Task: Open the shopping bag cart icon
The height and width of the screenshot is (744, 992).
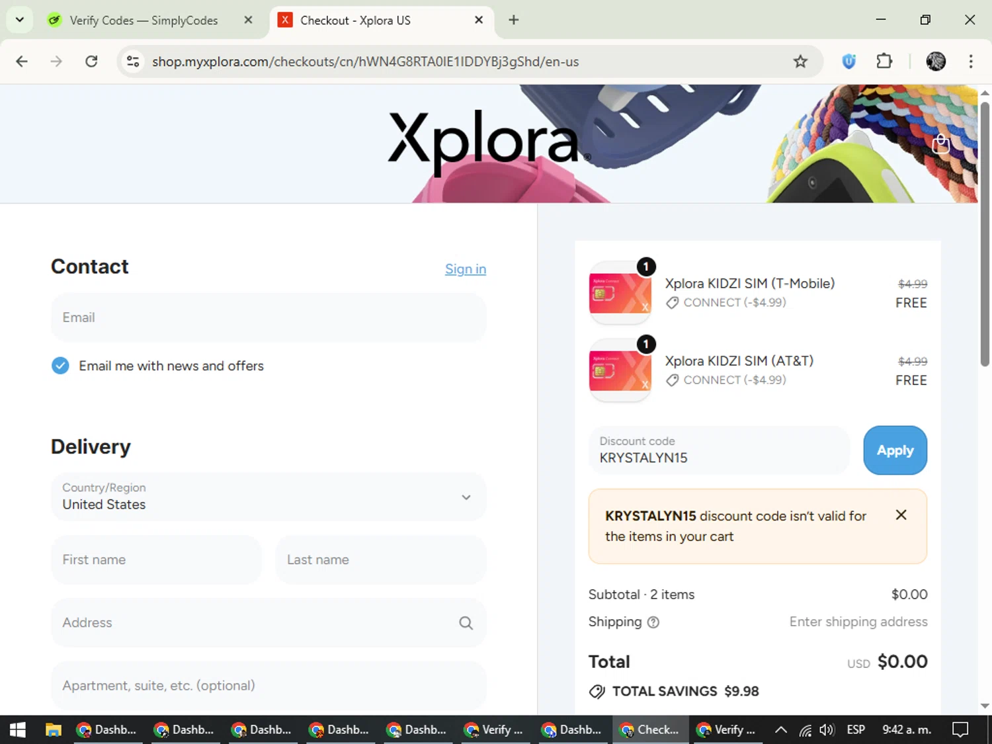Action: [x=940, y=144]
